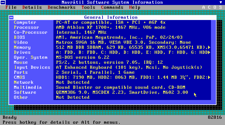Viewport: 225px width, 125px height.
Task: Click the 'Navrátil Software System Information' title
Action: [112, 2]
